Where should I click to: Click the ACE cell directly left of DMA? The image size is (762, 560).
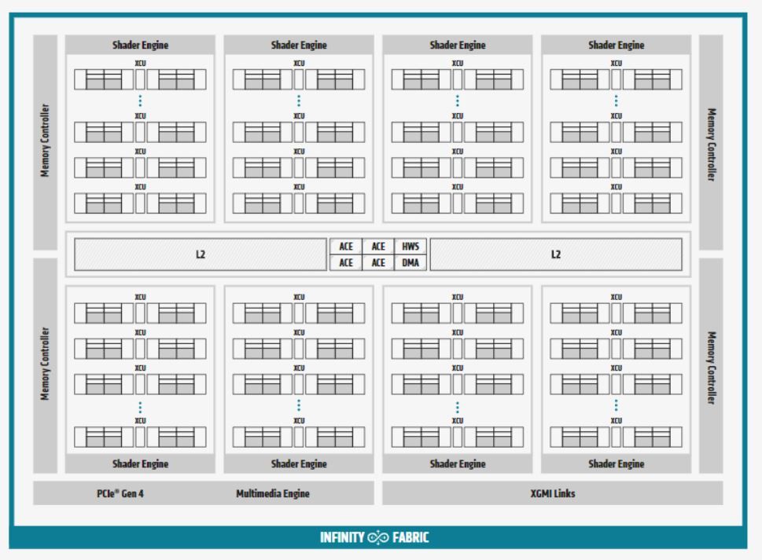378,262
